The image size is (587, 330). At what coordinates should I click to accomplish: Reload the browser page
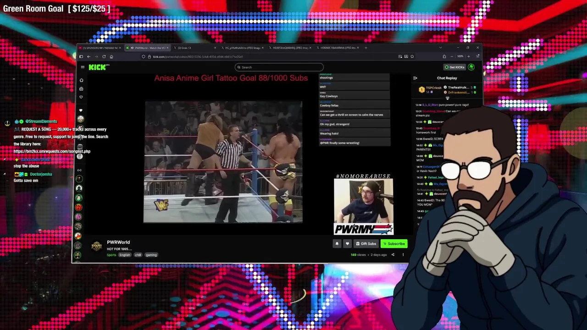pyautogui.click(x=104, y=56)
